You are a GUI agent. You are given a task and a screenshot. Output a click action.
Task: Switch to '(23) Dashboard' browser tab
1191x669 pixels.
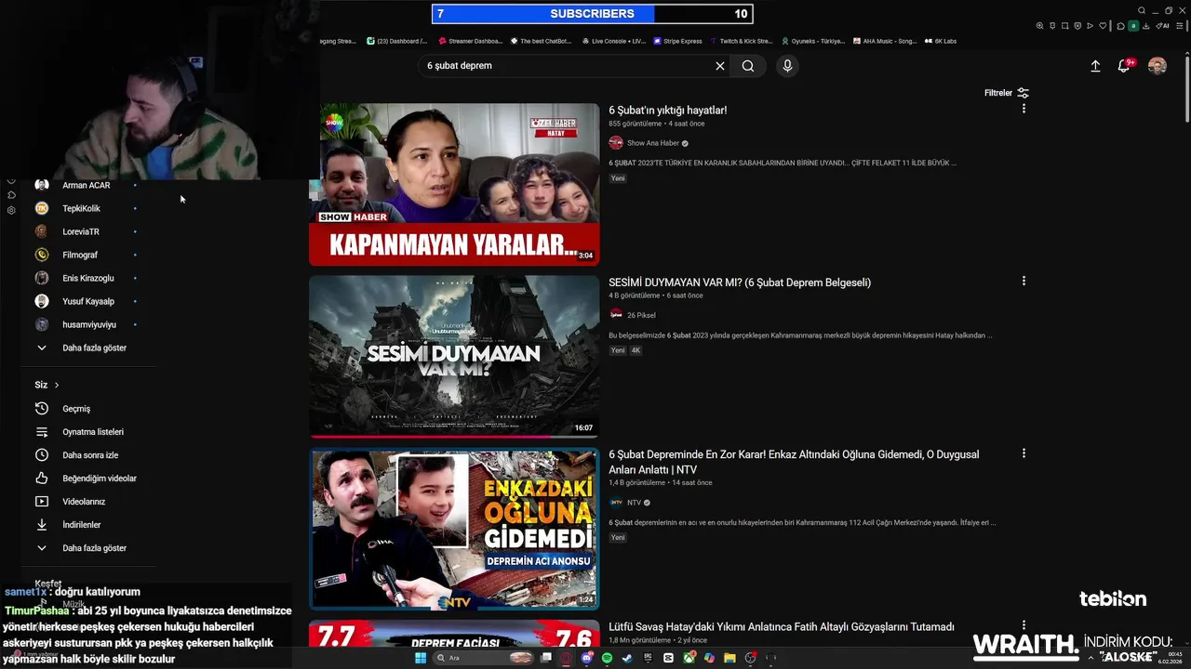pyautogui.click(x=397, y=41)
